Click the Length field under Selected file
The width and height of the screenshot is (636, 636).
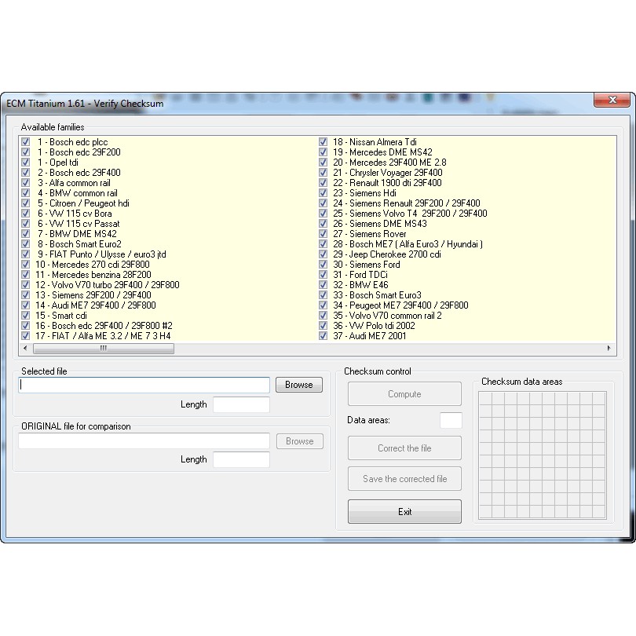point(241,405)
